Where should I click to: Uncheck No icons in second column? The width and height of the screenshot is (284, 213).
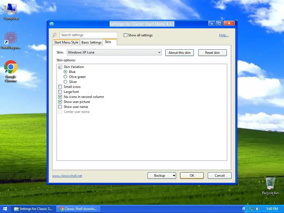(x=60, y=97)
